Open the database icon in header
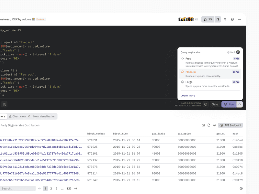This screenshot has height=194, width=259. pyautogui.click(x=232, y=19)
